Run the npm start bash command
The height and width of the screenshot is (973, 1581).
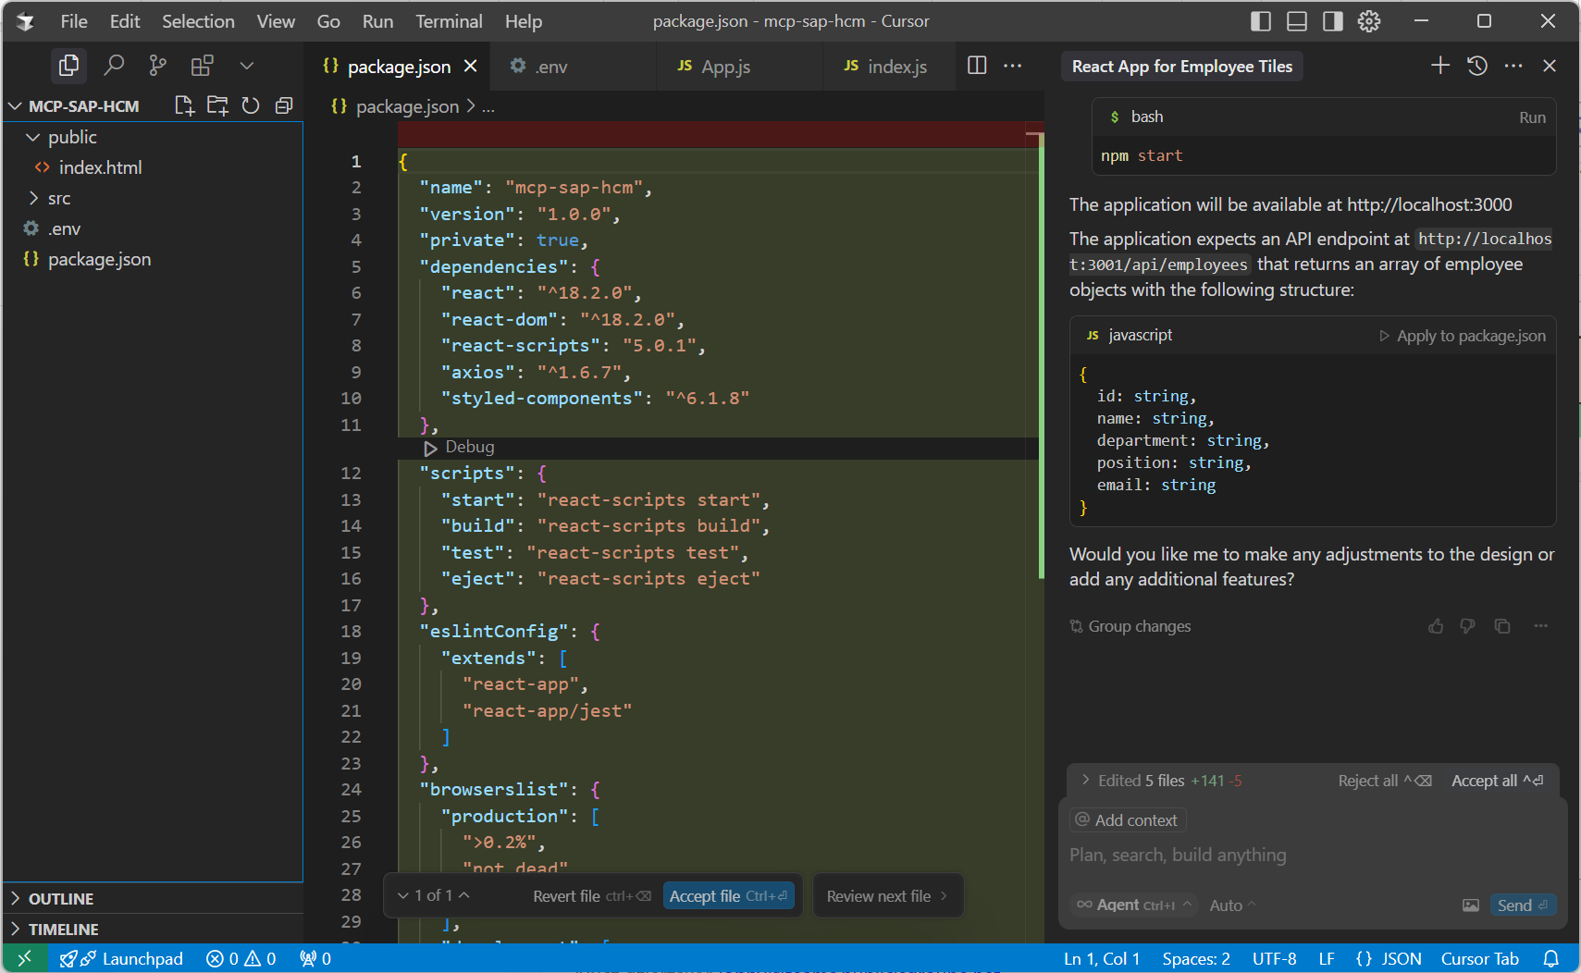click(1532, 117)
